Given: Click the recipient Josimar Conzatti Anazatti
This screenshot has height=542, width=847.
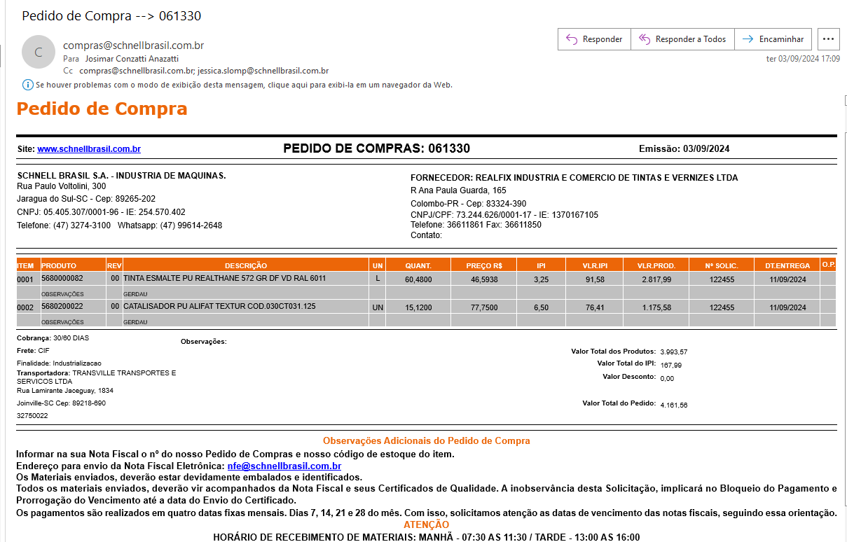Looking at the screenshot, I should 132,59.
